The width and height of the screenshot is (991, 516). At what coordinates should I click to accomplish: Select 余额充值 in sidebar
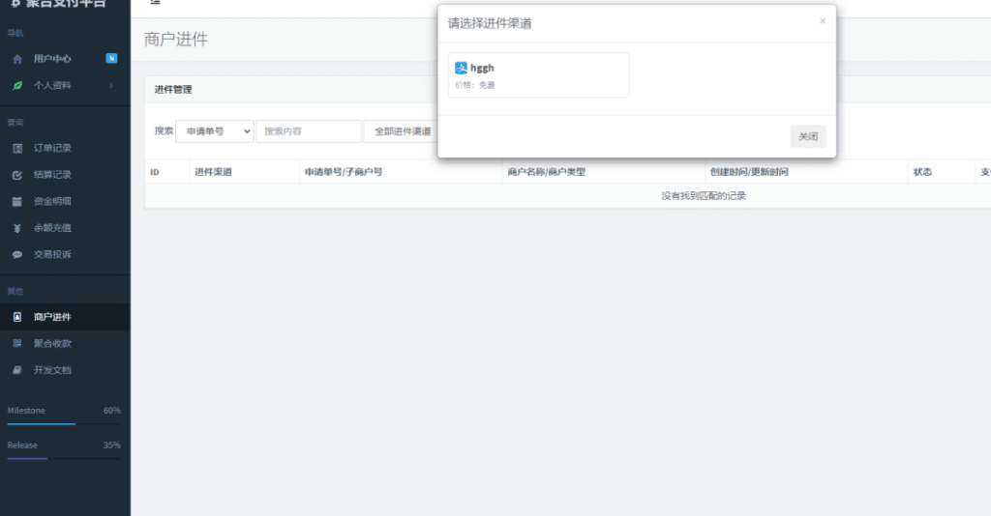(65, 228)
